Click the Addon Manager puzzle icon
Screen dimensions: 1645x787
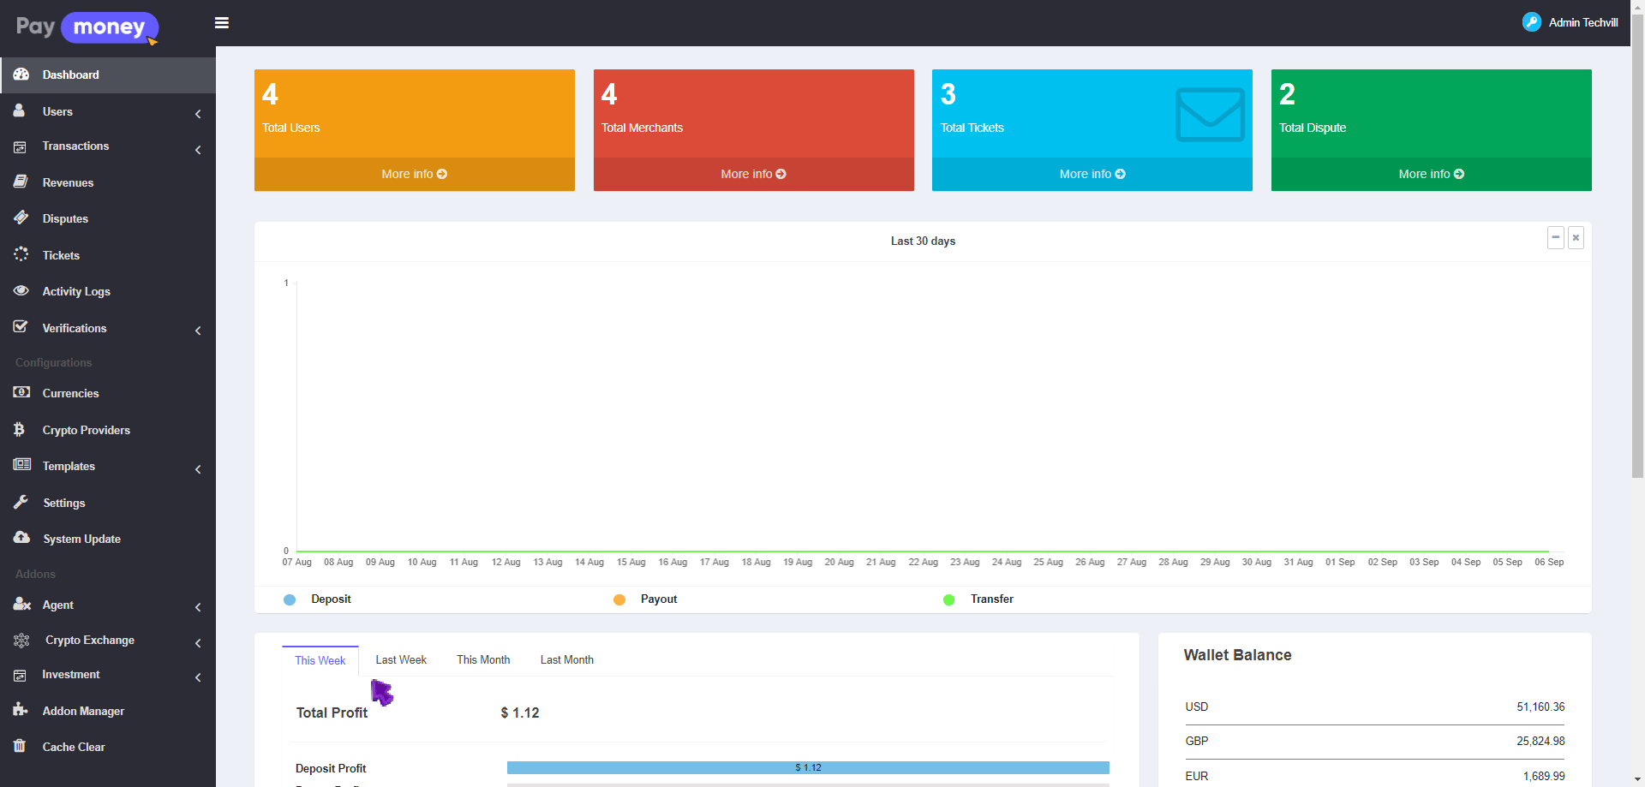(x=21, y=710)
